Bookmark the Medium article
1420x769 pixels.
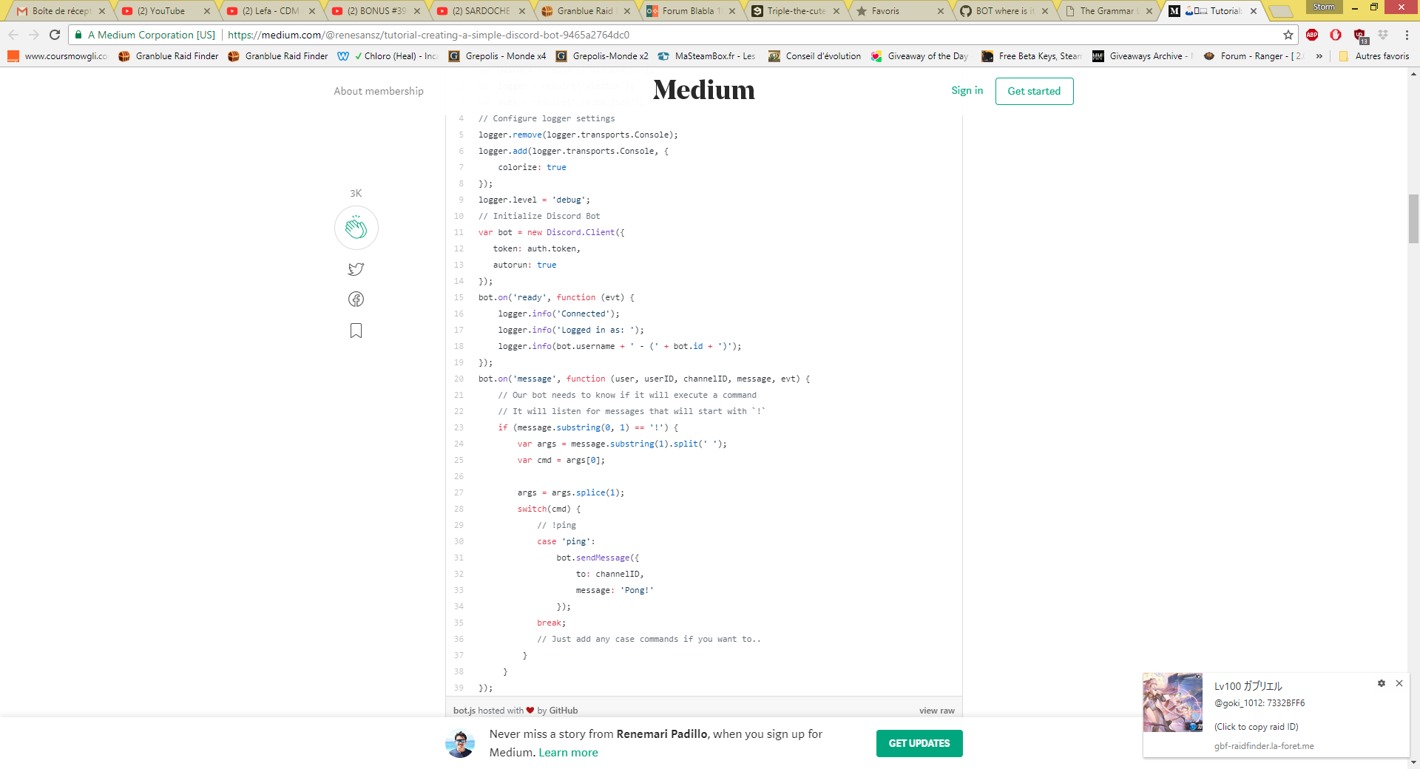pos(356,331)
